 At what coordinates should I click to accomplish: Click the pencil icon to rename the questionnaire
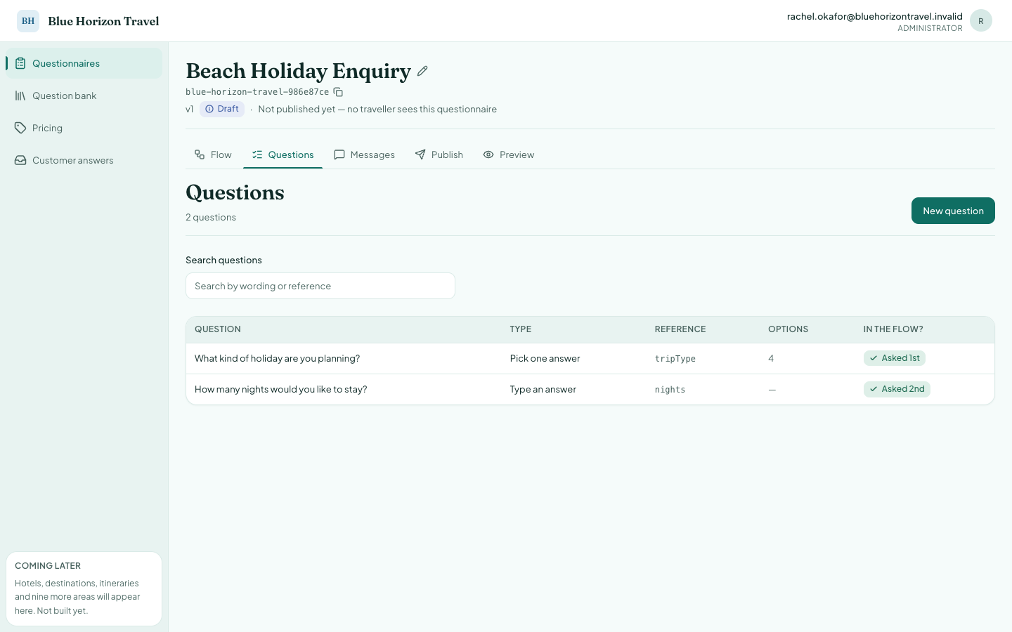click(422, 71)
